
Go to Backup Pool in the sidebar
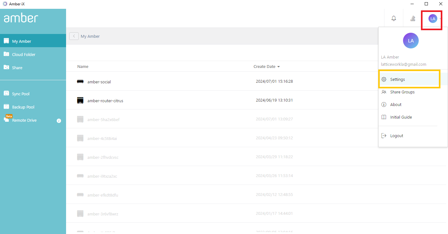pos(33,107)
